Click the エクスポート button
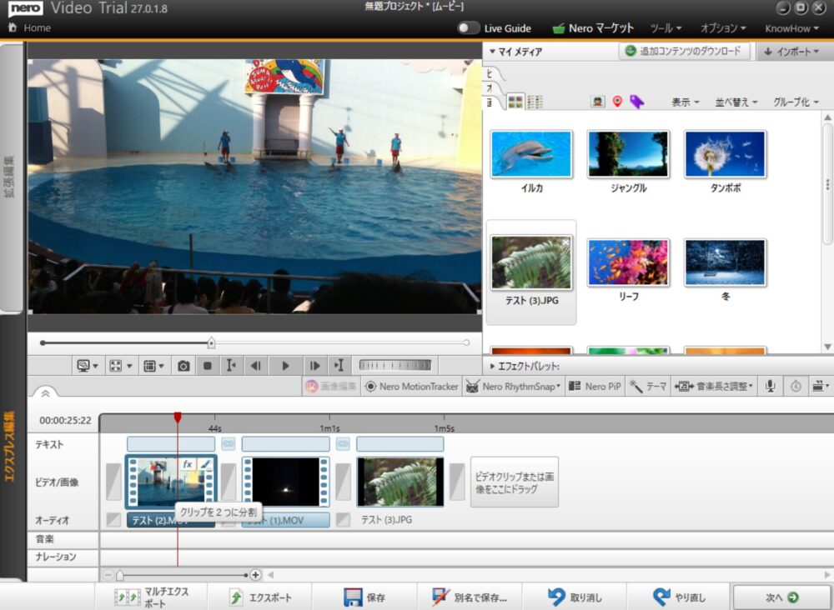This screenshot has width=834, height=610. click(260, 597)
